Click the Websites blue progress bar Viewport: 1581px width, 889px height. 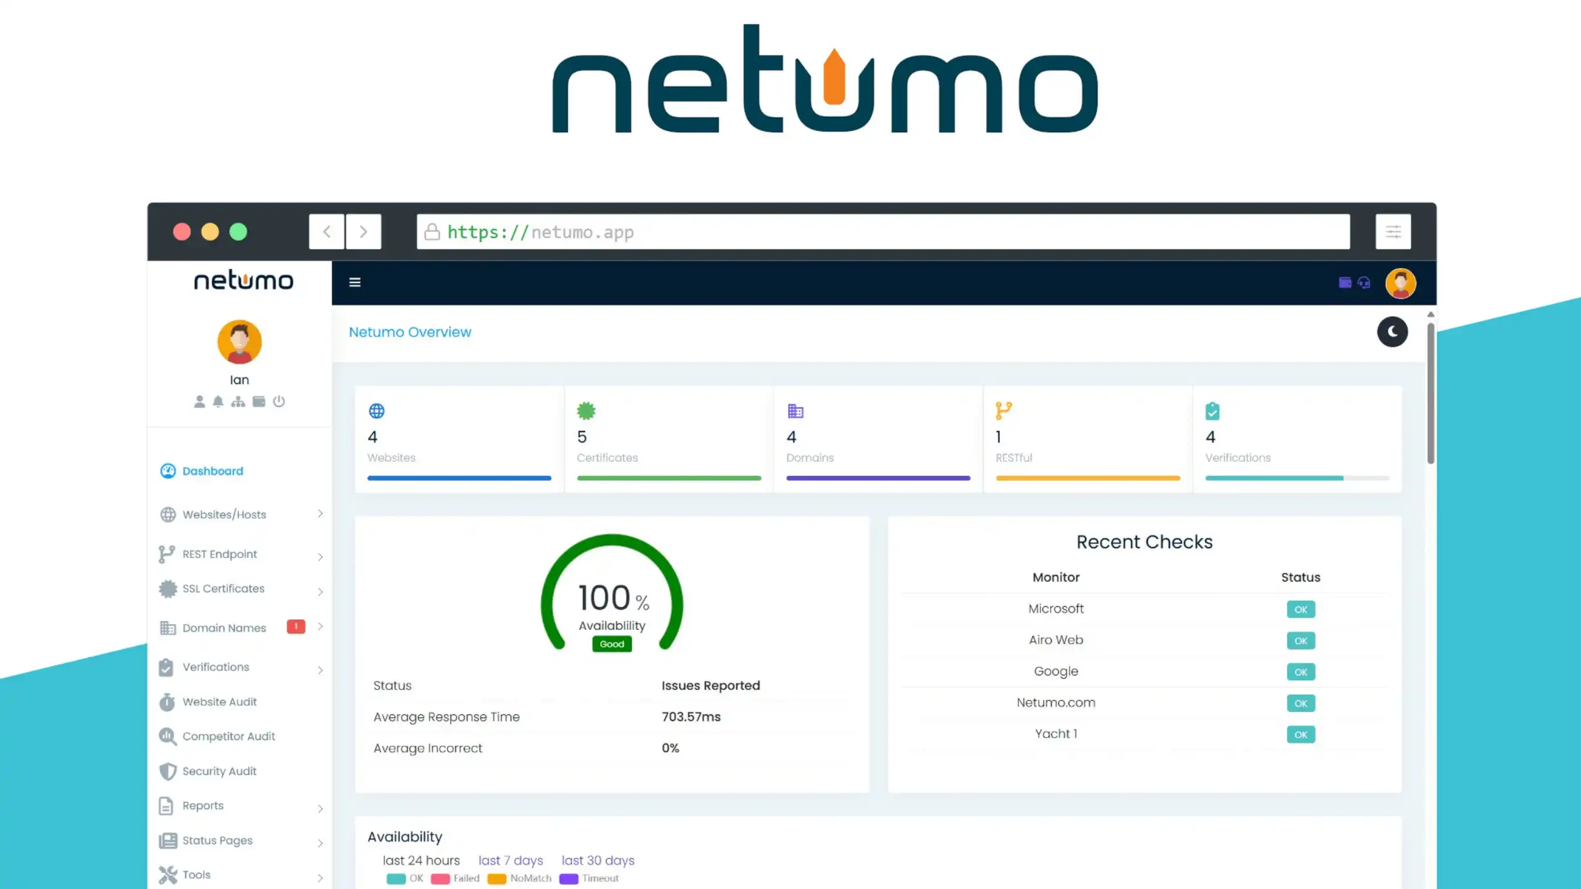pyautogui.click(x=459, y=478)
